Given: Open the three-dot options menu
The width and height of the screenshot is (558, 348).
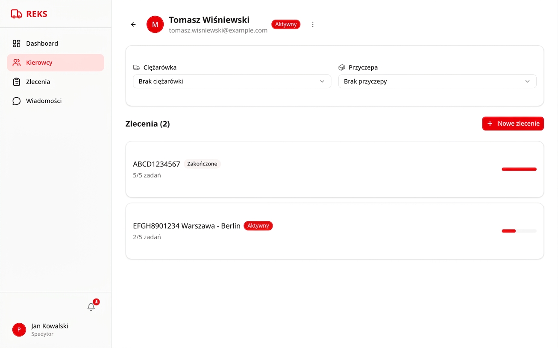Looking at the screenshot, I should (x=313, y=24).
